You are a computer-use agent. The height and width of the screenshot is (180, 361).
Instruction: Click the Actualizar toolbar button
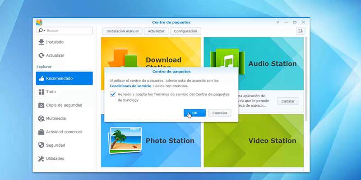(x=156, y=31)
